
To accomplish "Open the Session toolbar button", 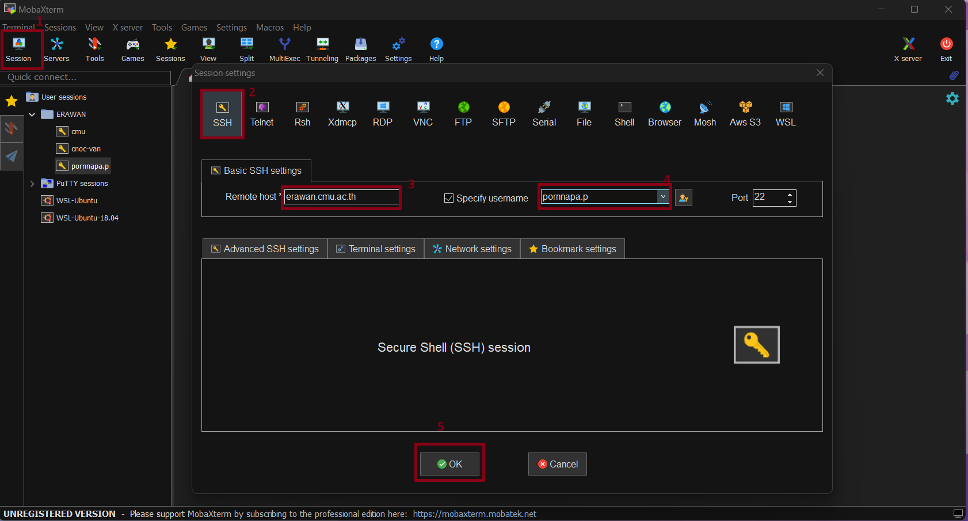I will click(x=18, y=50).
